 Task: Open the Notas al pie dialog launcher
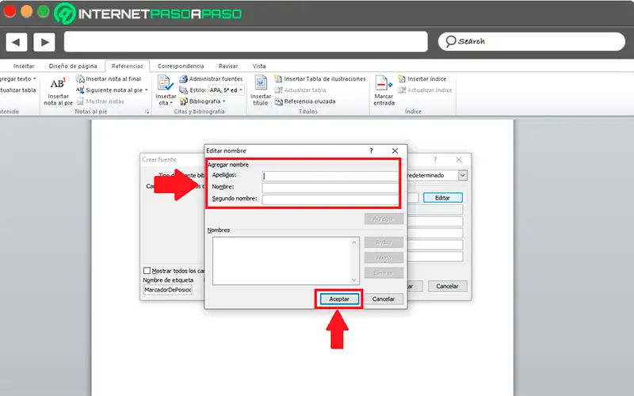click(147, 112)
